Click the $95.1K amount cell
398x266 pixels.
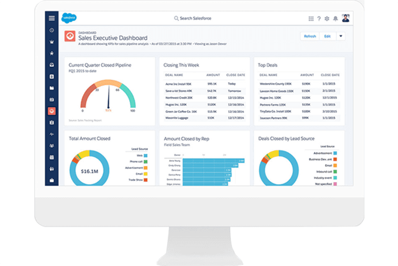[212, 84]
